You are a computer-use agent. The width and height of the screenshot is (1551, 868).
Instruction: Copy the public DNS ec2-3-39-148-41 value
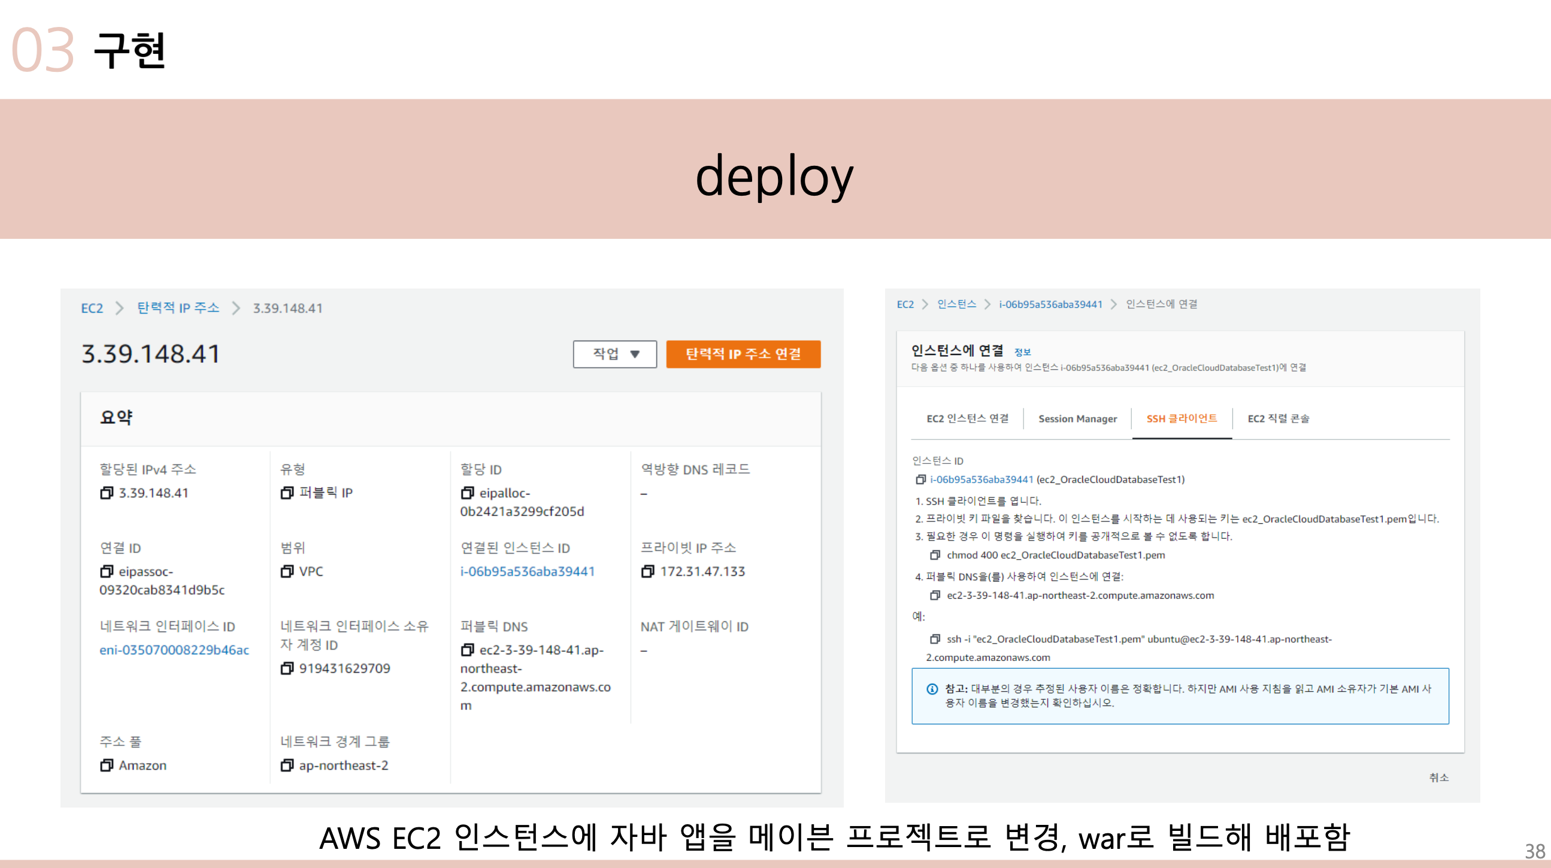(467, 650)
